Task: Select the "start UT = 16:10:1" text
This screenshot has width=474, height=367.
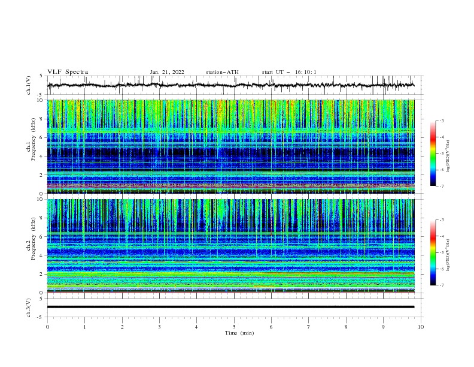Action: pyautogui.click(x=288, y=72)
